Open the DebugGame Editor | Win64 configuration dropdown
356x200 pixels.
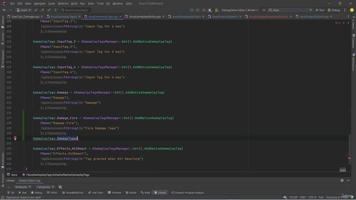240,10
